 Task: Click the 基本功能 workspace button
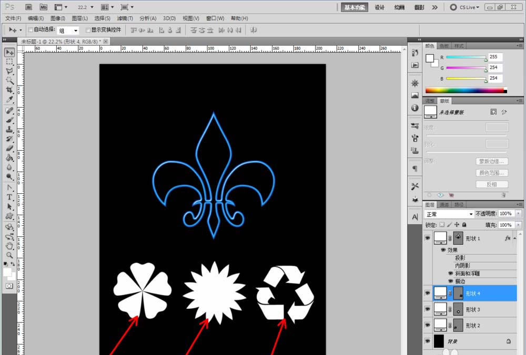355,7
